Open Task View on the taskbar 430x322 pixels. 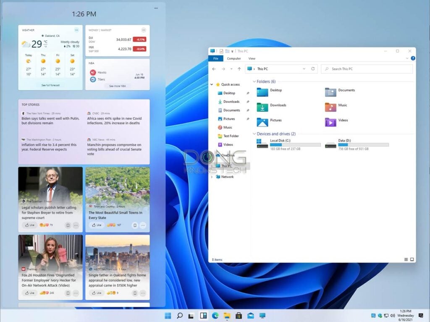point(191,316)
